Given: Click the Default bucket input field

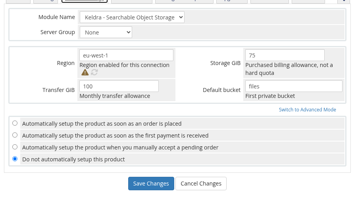Looking at the screenshot, I should coord(294,86).
